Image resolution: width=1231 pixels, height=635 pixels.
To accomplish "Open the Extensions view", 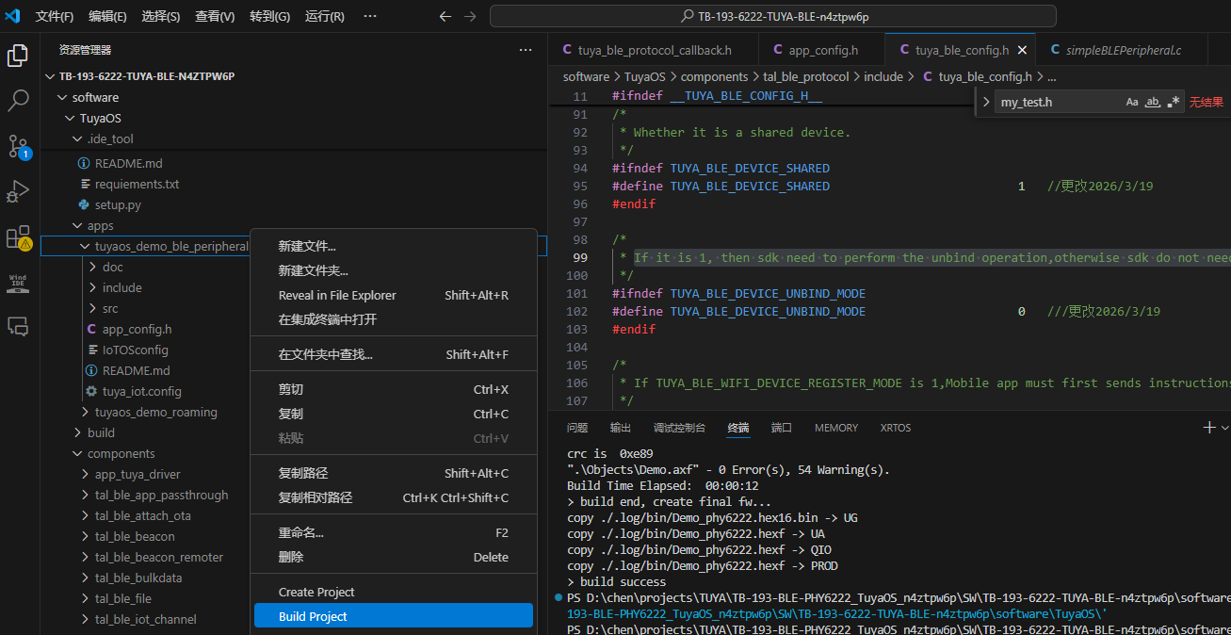I will (18, 237).
